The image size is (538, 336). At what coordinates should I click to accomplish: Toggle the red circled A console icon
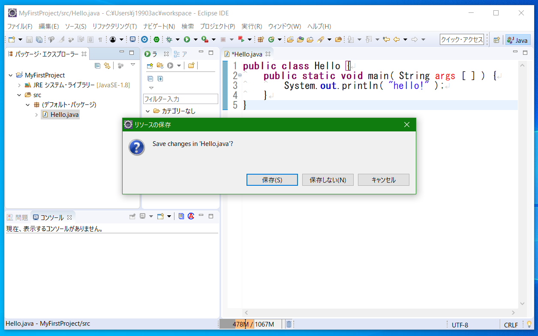[x=191, y=216]
